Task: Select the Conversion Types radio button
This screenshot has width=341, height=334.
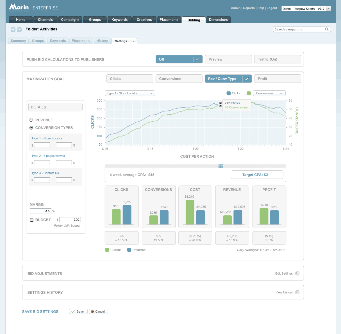Action: 31,128
